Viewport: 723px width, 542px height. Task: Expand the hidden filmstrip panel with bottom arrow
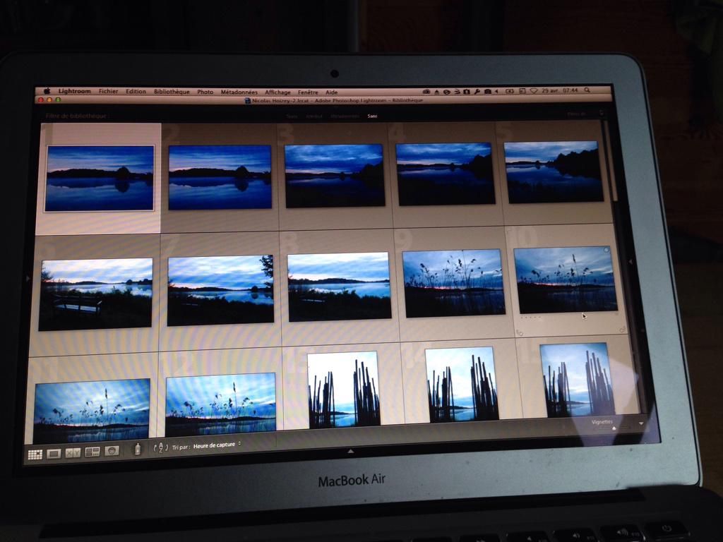point(351,451)
